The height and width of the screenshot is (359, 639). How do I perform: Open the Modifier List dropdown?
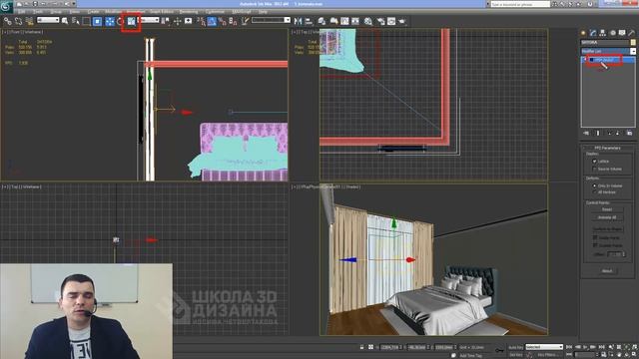(x=608, y=51)
